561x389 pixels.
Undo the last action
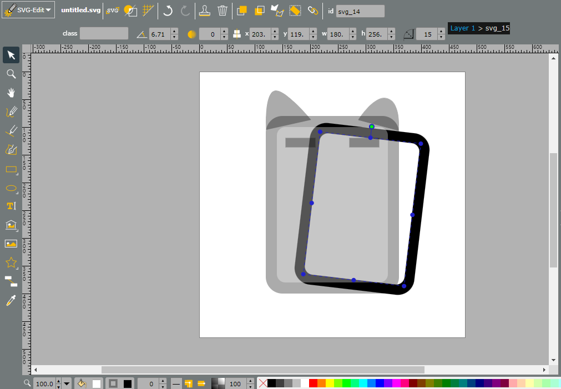(x=168, y=11)
